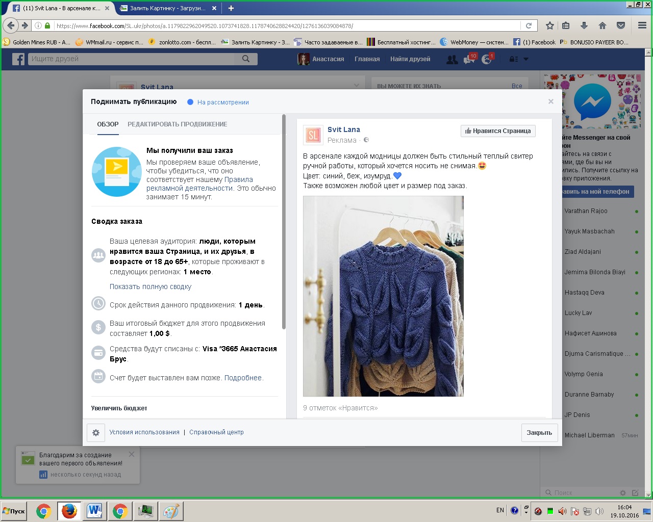Open the Подробнее link
Viewport: 653px width, 522px height.
tap(243, 378)
